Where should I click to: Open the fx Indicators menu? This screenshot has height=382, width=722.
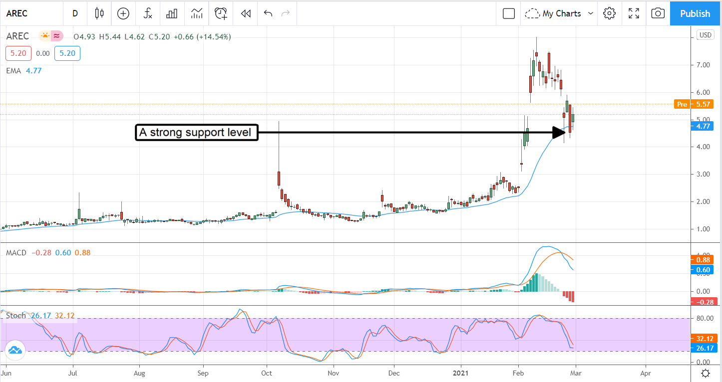point(148,13)
